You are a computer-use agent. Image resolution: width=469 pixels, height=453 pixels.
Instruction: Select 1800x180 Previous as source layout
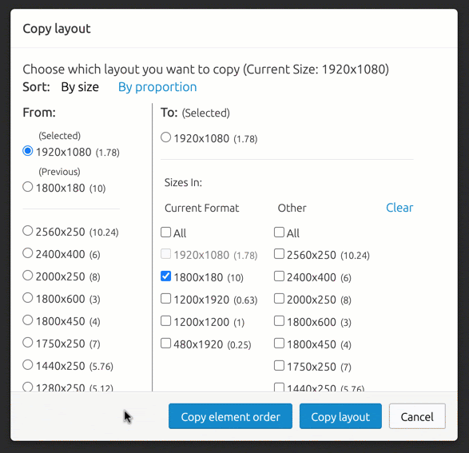(x=28, y=187)
